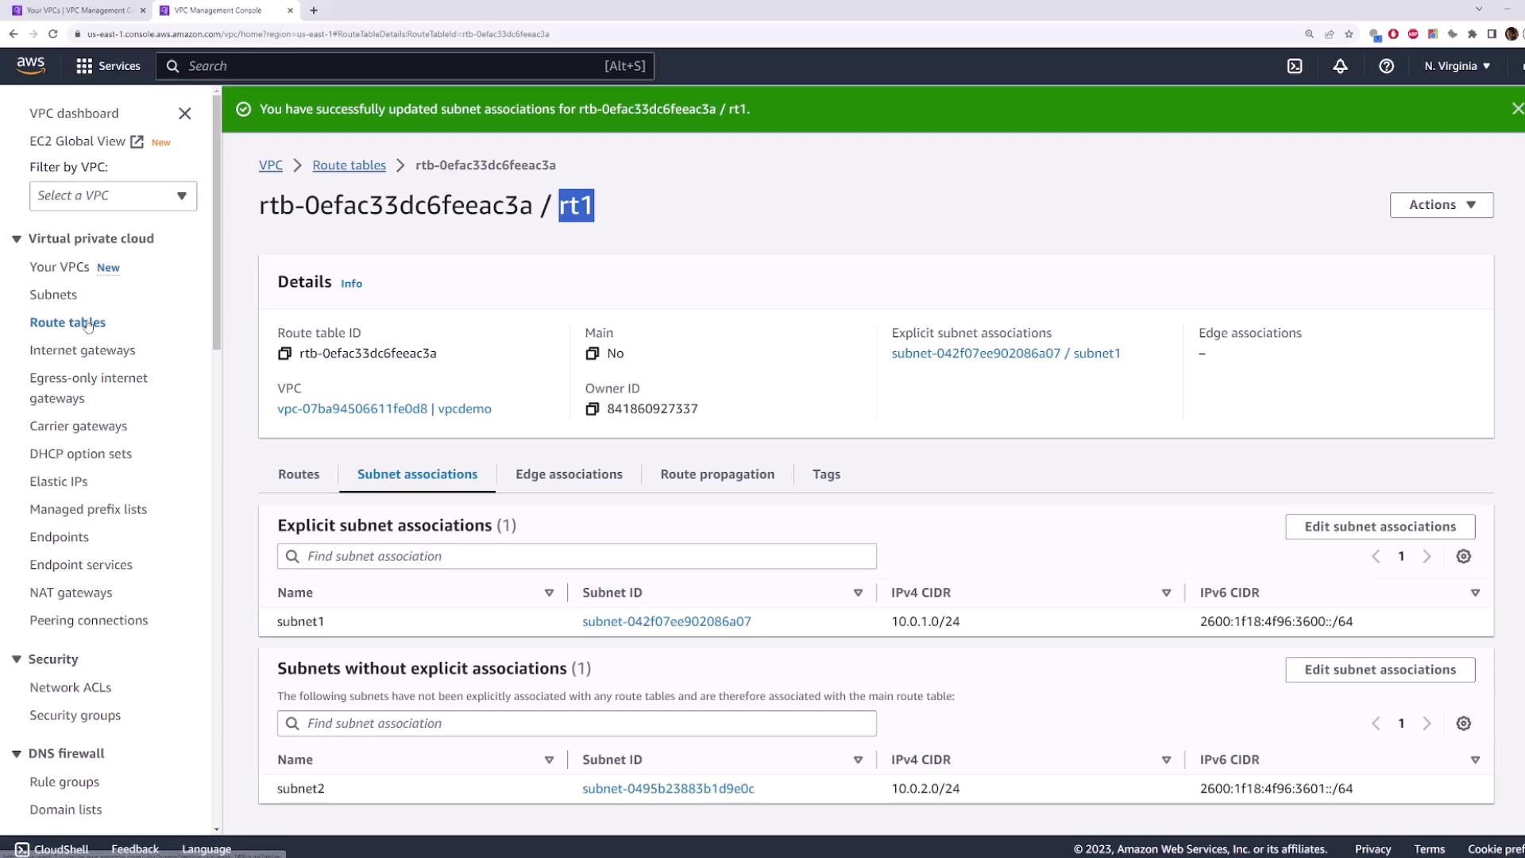Copy the Owner ID
This screenshot has width=1525, height=858.
(x=592, y=409)
